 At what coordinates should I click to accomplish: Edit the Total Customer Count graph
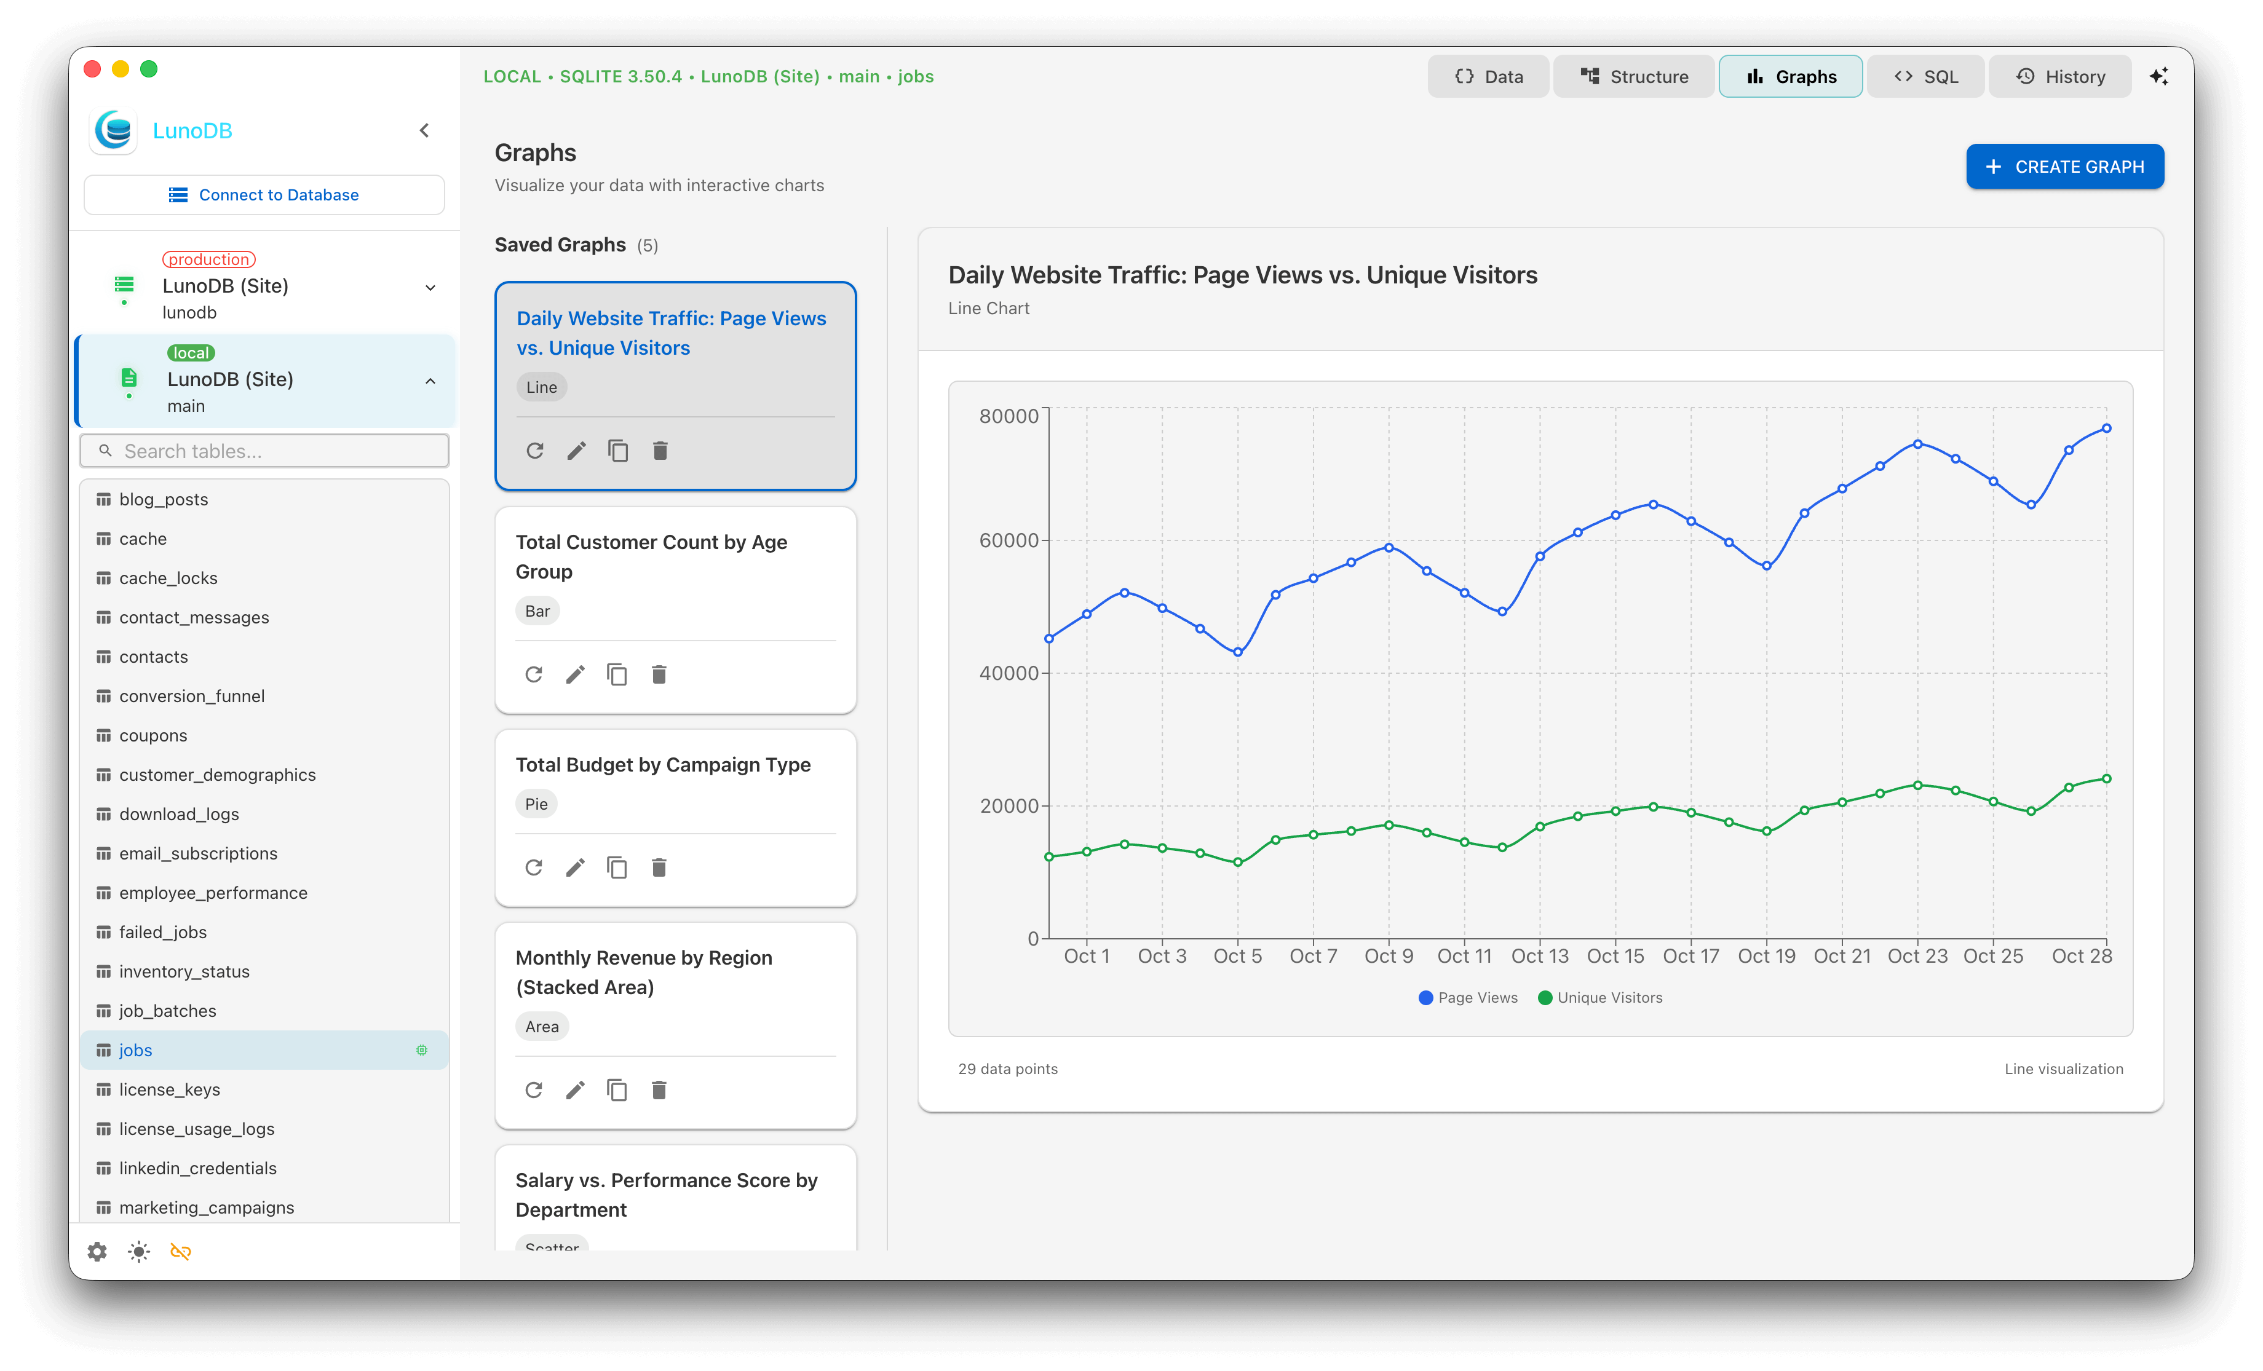pyautogui.click(x=575, y=675)
